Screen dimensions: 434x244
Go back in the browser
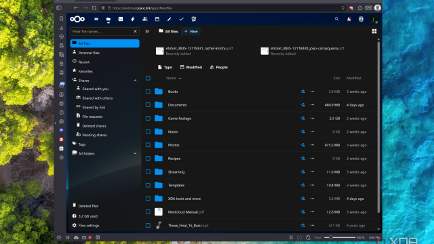click(76, 8)
